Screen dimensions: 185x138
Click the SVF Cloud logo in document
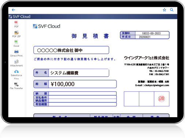[47, 26]
